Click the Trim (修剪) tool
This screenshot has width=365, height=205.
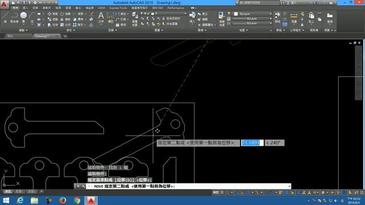pyautogui.click(x=78, y=14)
